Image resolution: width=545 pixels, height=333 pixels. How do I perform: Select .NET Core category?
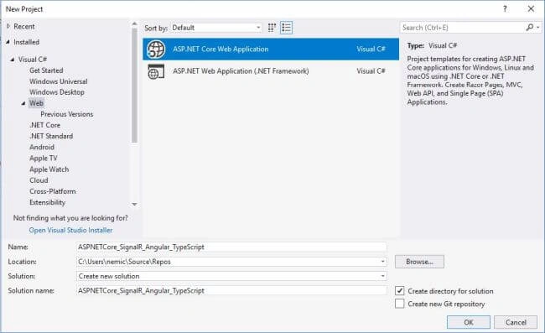[44, 125]
